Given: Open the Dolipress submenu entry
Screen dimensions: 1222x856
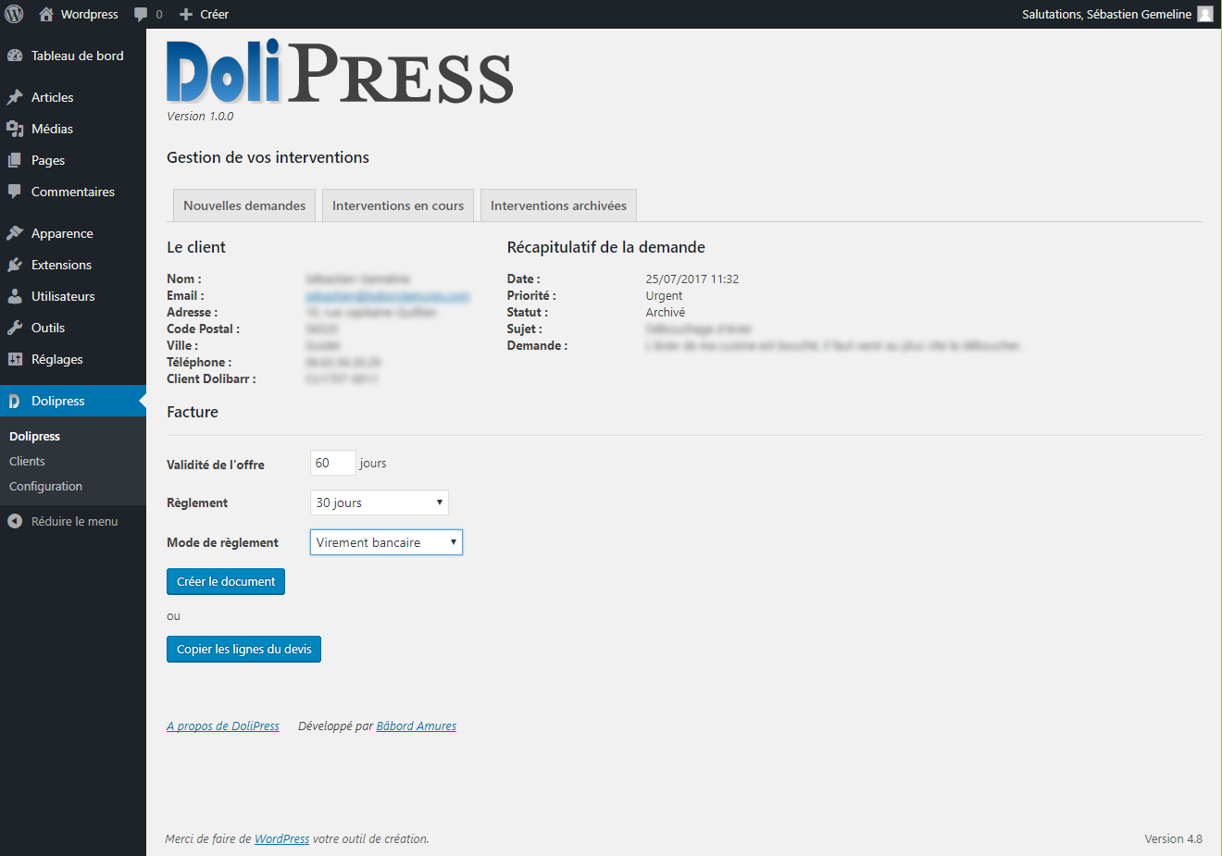Looking at the screenshot, I should tap(34, 436).
